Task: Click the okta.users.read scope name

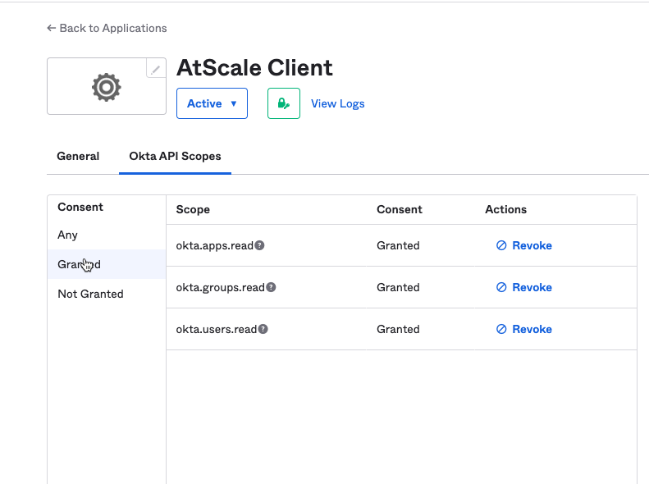Action: [217, 329]
